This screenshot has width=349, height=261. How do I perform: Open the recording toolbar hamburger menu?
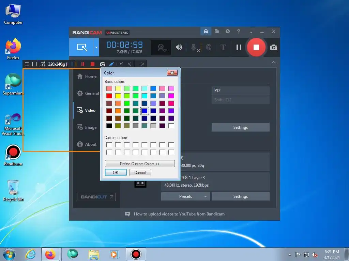(x=27, y=64)
